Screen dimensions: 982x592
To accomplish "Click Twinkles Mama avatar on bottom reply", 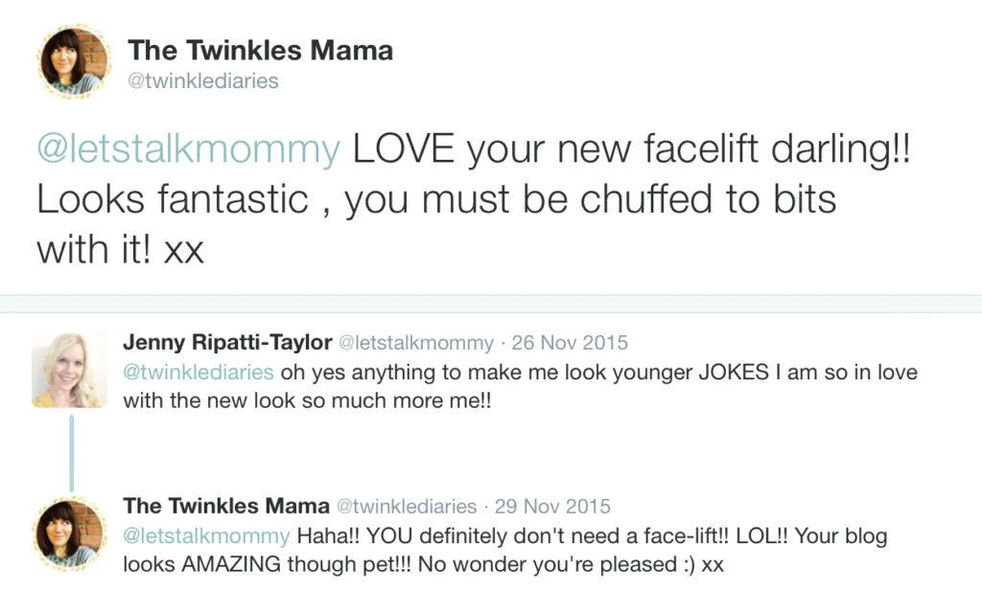I will 70,535.
